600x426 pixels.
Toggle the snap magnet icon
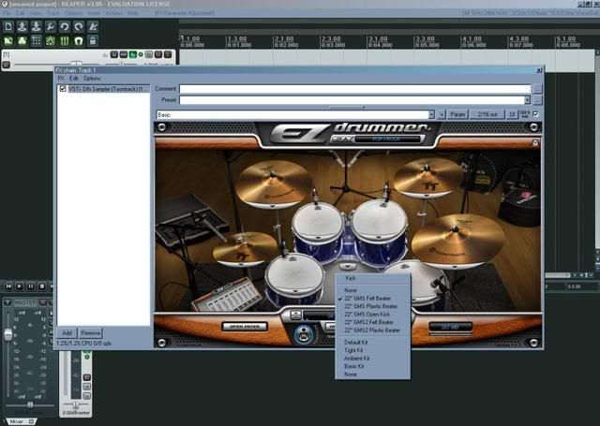[79, 41]
